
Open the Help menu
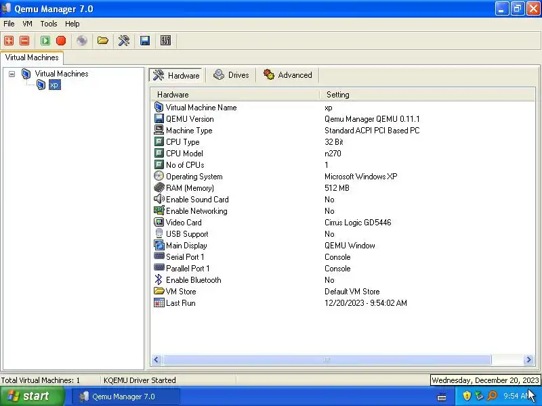(72, 24)
